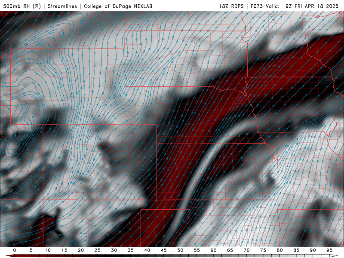Select the "18Z RDPS" model run label

click(231, 6)
